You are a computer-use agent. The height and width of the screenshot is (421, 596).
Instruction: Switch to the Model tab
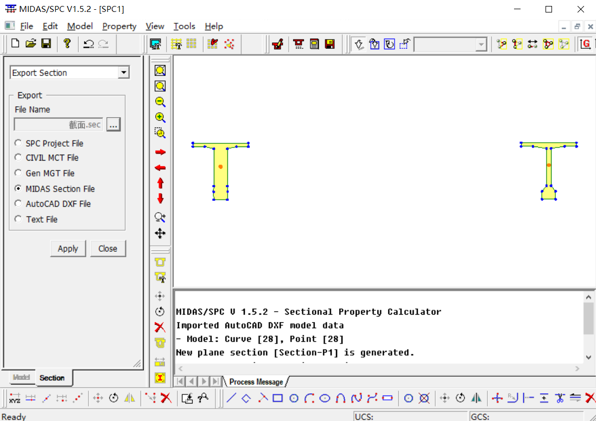[x=22, y=378]
